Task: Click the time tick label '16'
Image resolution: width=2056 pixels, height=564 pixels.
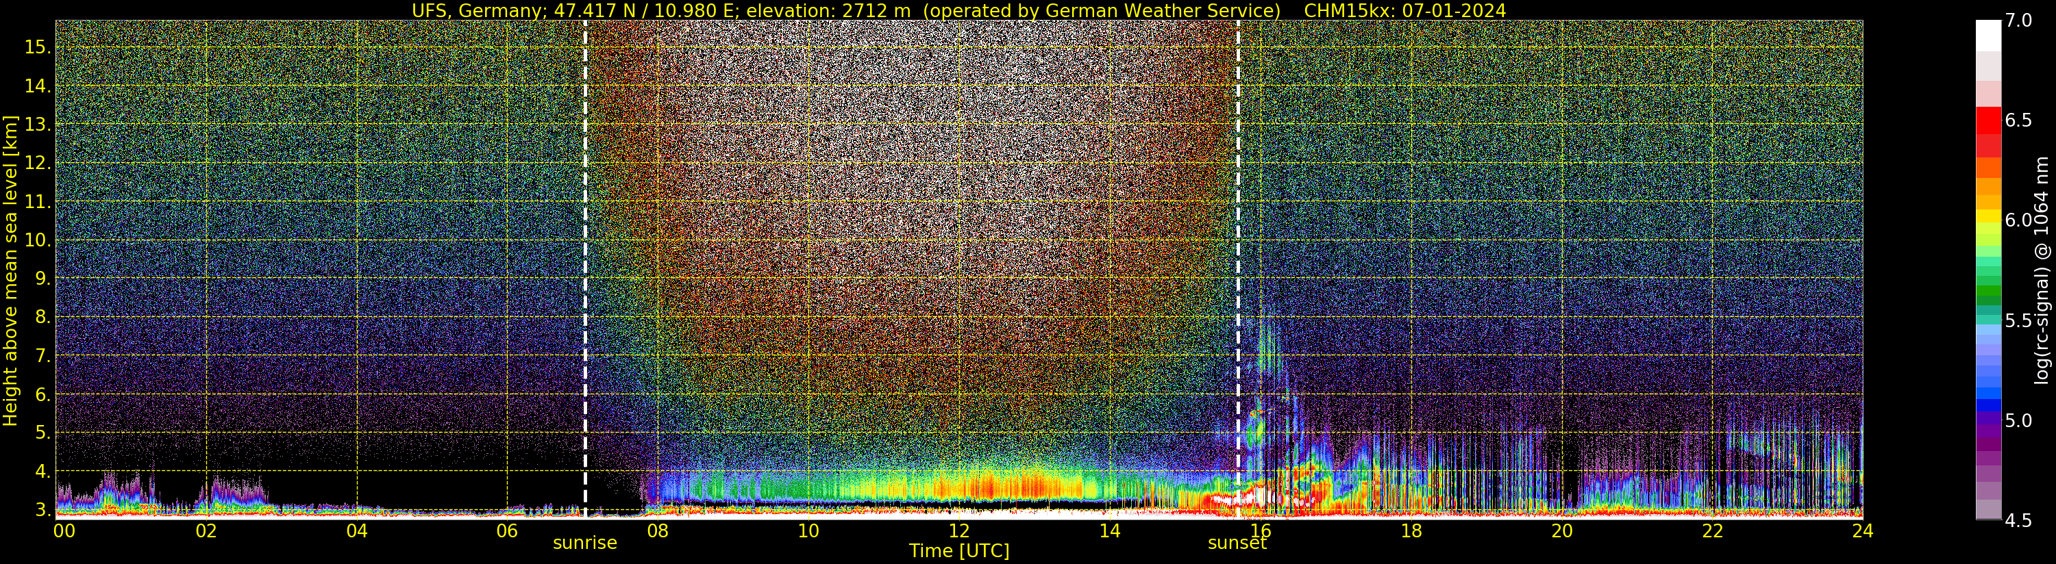Action: coord(1261,530)
